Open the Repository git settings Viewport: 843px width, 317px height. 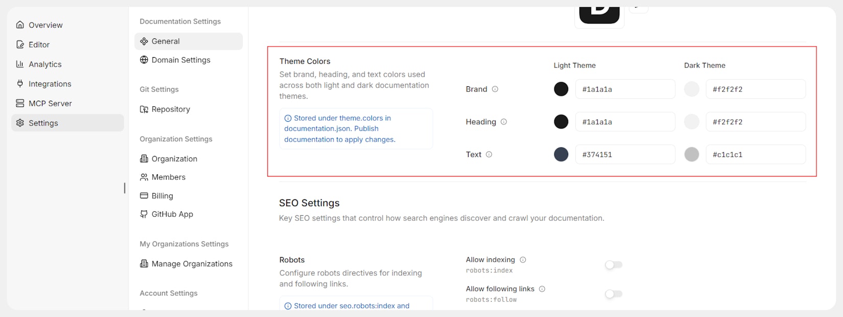tap(171, 109)
